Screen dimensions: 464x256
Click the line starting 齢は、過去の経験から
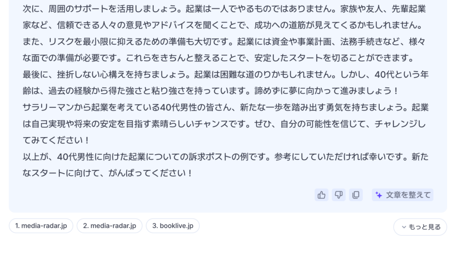[211, 90]
